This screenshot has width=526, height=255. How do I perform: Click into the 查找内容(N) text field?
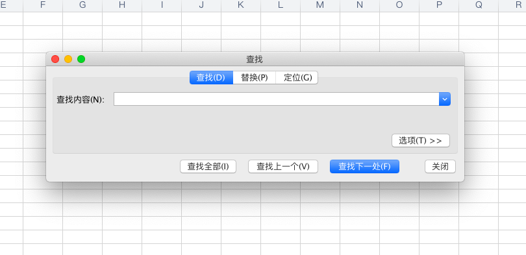point(277,99)
